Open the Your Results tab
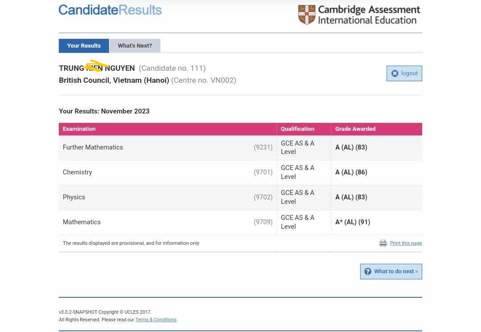The image size is (481, 332). click(x=84, y=46)
